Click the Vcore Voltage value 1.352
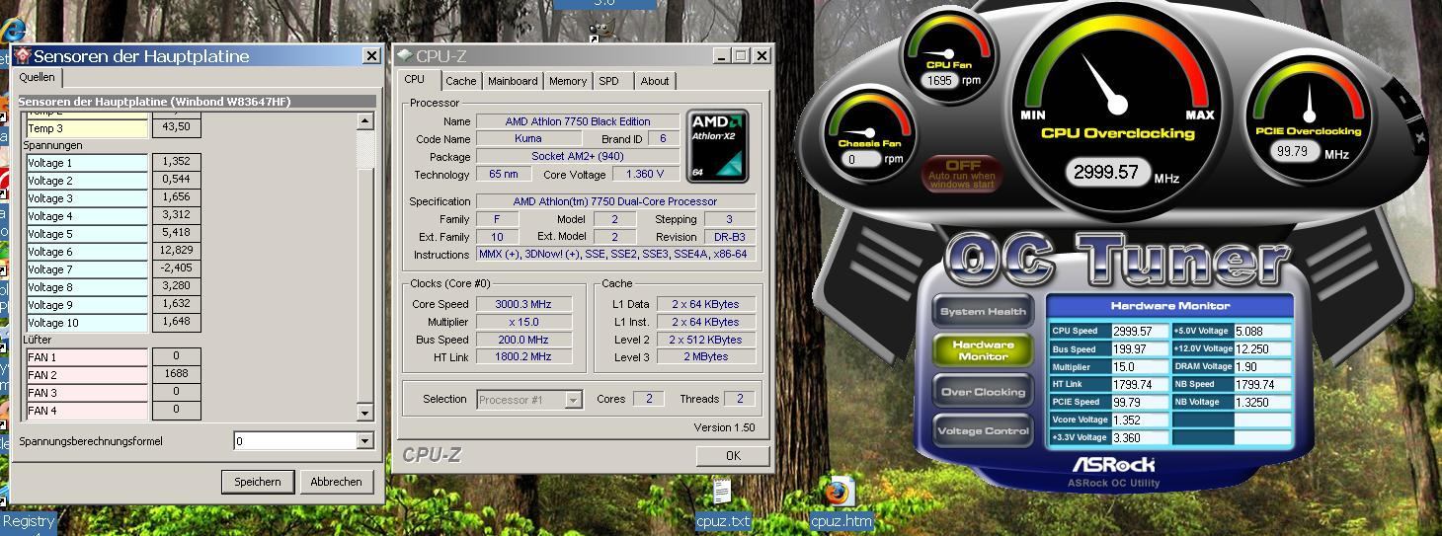Viewport: 1442px width, 536px height. coord(1140,420)
